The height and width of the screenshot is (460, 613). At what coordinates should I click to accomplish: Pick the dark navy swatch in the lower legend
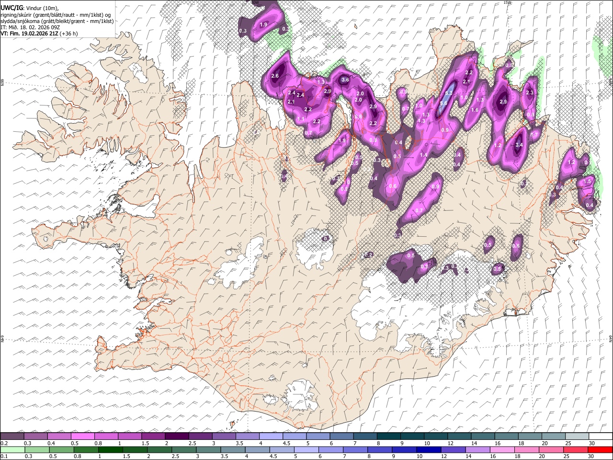point(428,449)
